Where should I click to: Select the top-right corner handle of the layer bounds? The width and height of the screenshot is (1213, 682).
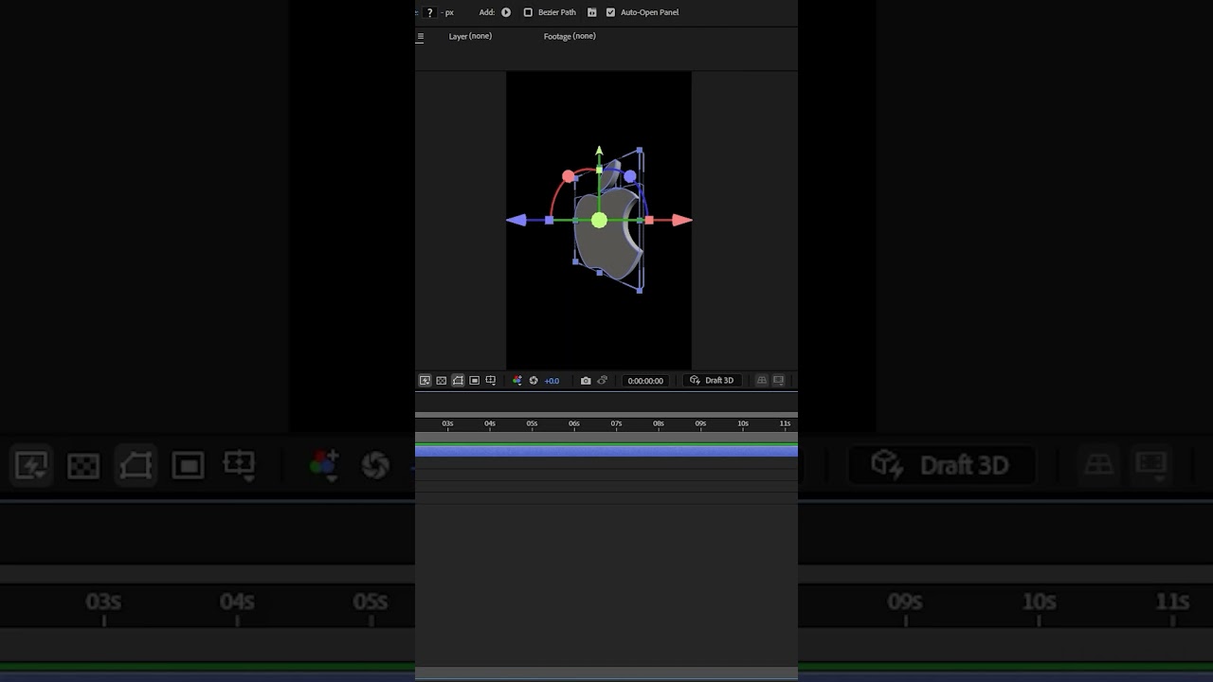point(640,150)
